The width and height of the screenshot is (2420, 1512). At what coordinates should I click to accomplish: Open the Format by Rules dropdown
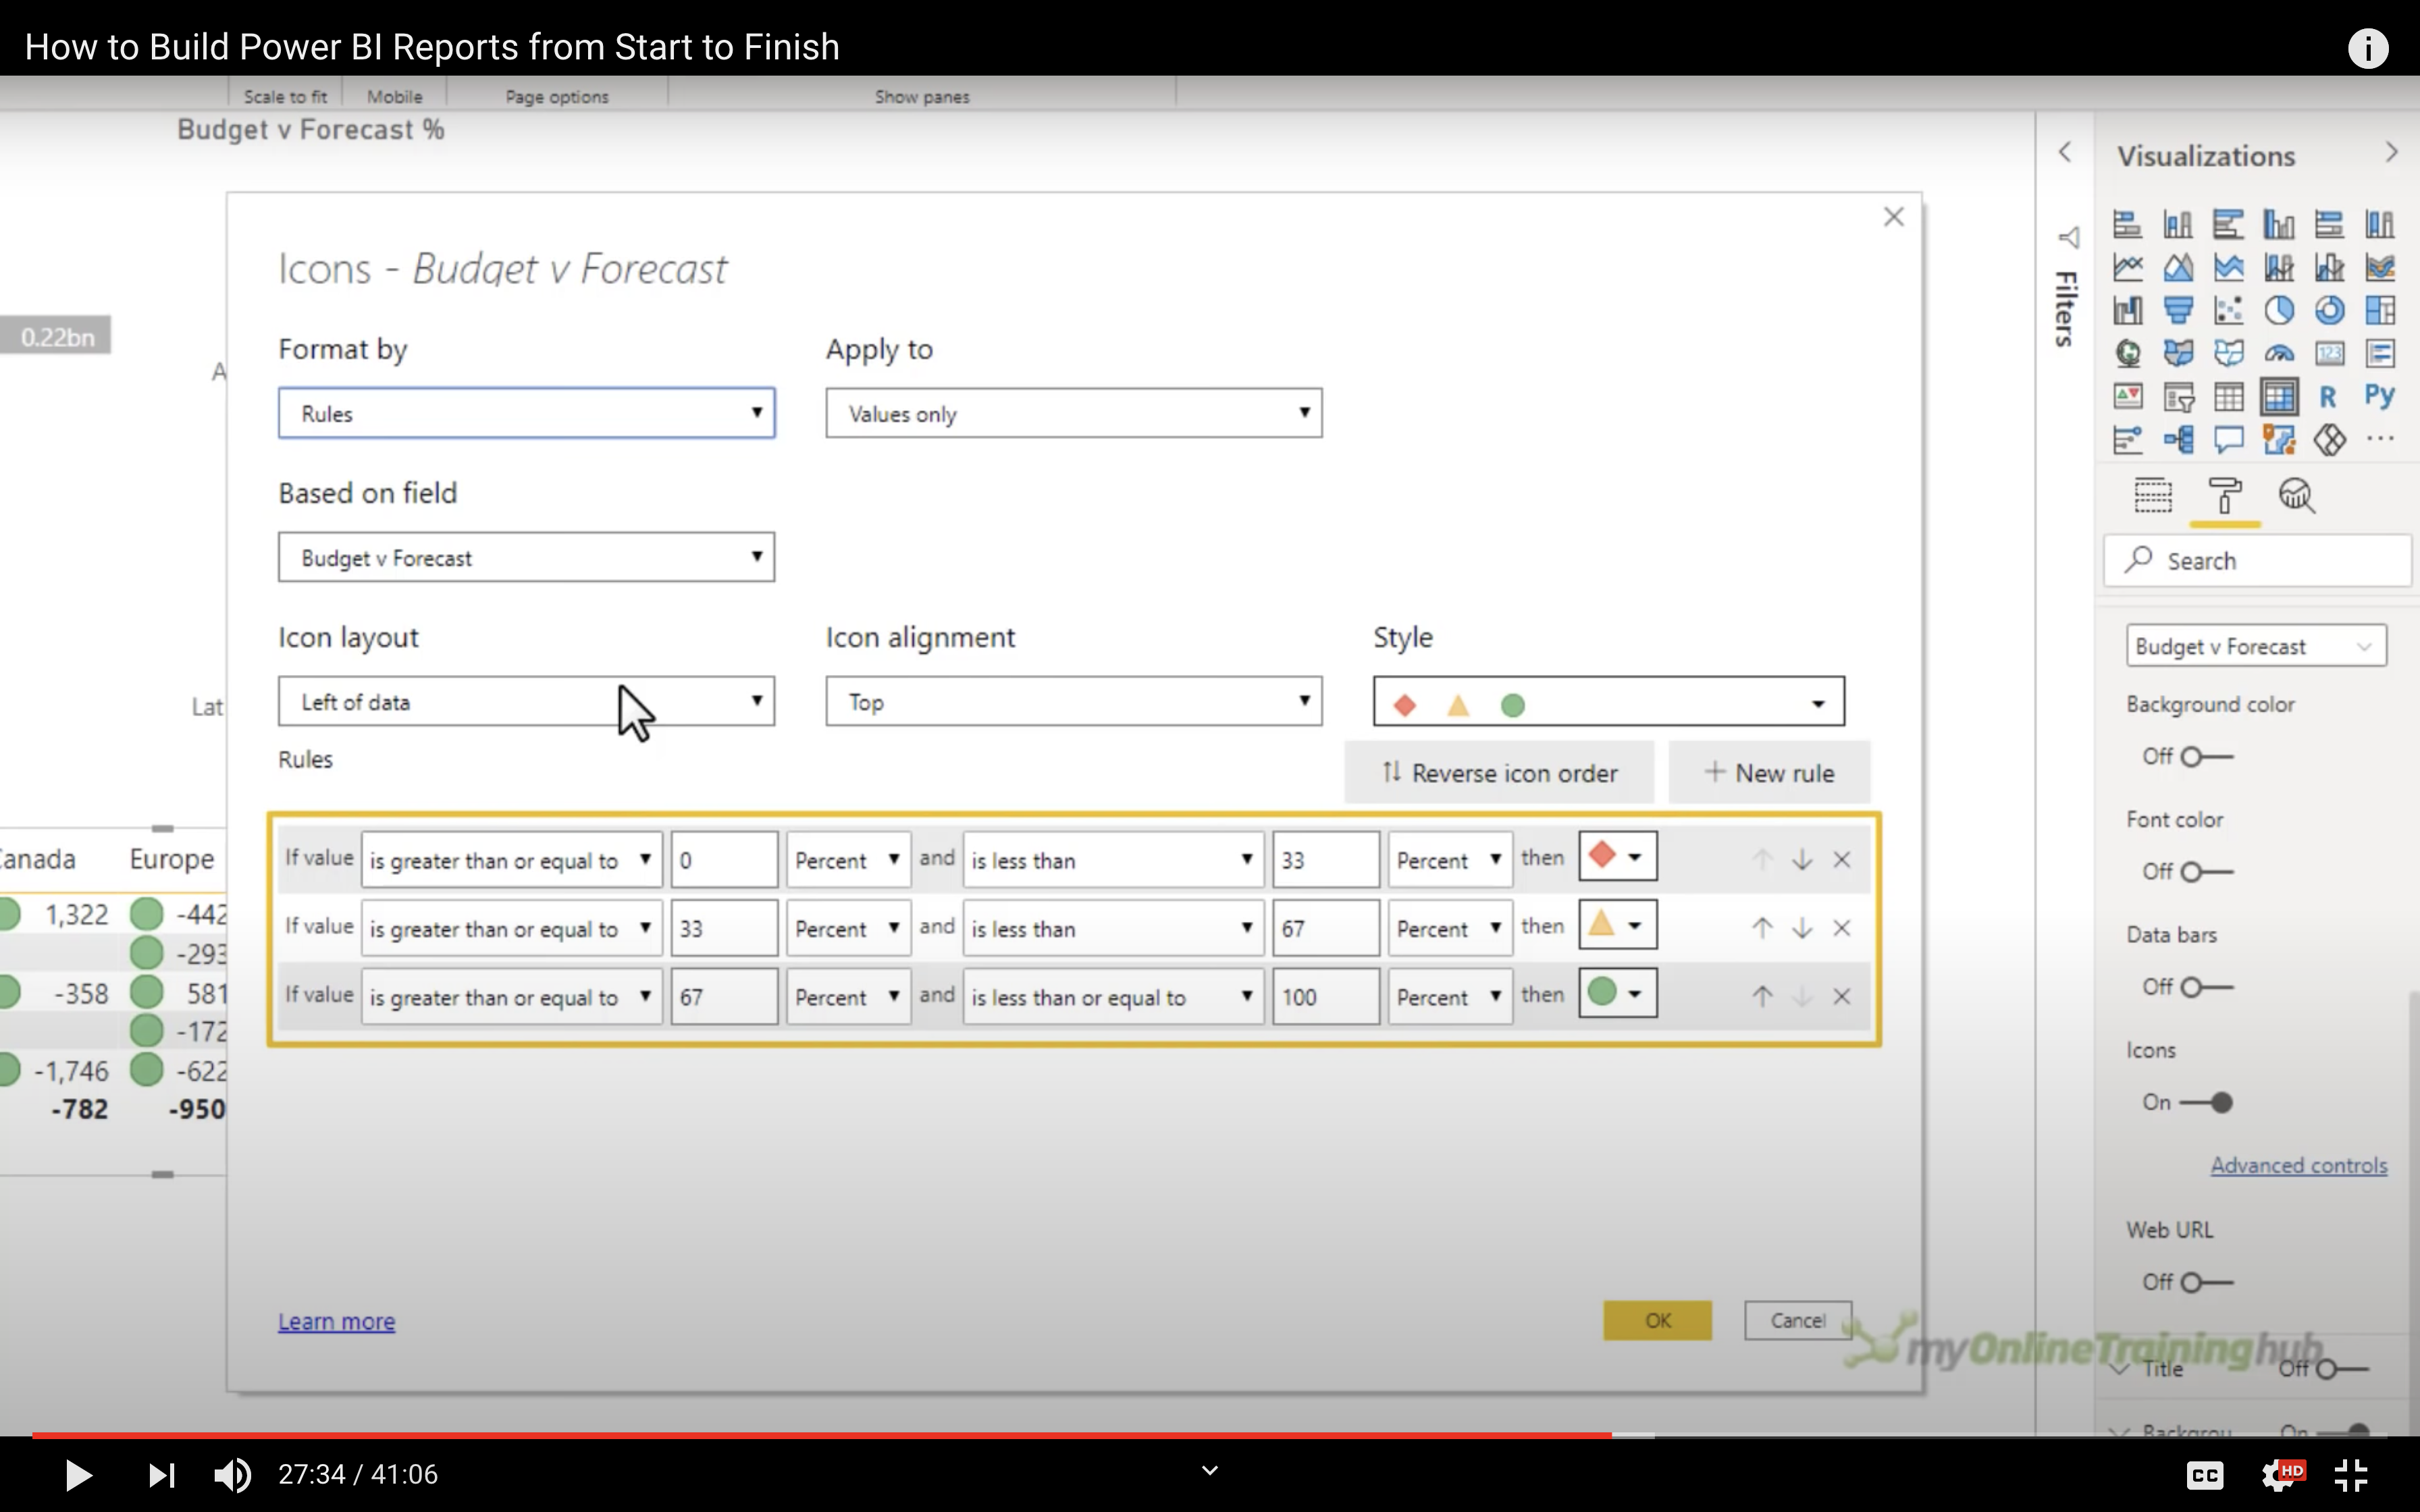(526, 413)
